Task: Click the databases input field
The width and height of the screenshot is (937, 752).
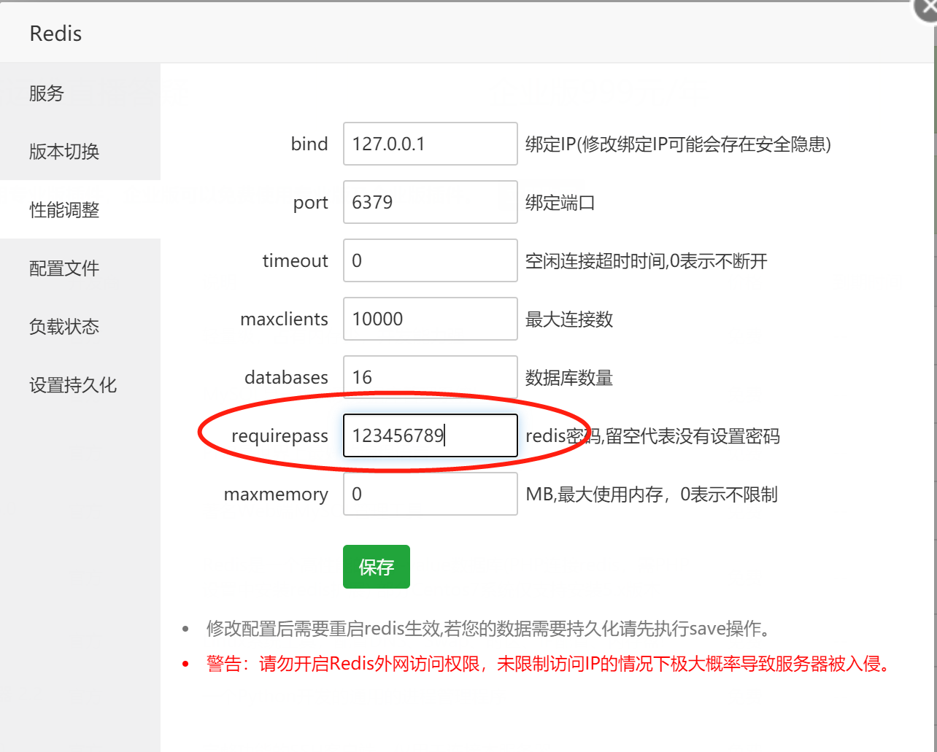Action: pyautogui.click(x=431, y=377)
